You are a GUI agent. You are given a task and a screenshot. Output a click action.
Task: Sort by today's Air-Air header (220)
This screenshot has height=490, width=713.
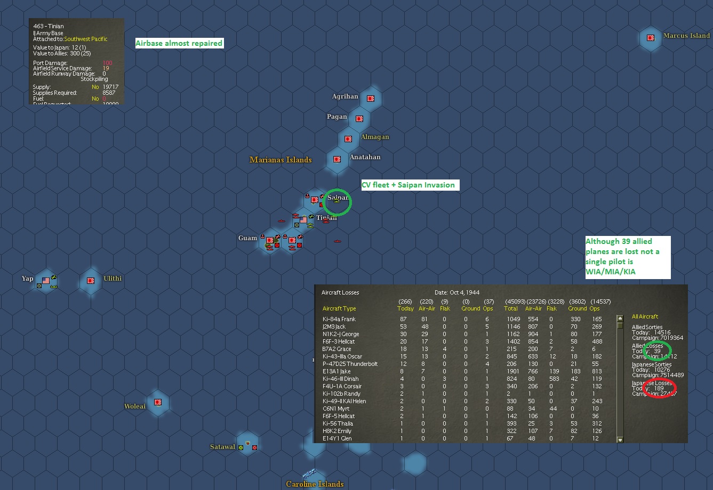click(x=427, y=308)
